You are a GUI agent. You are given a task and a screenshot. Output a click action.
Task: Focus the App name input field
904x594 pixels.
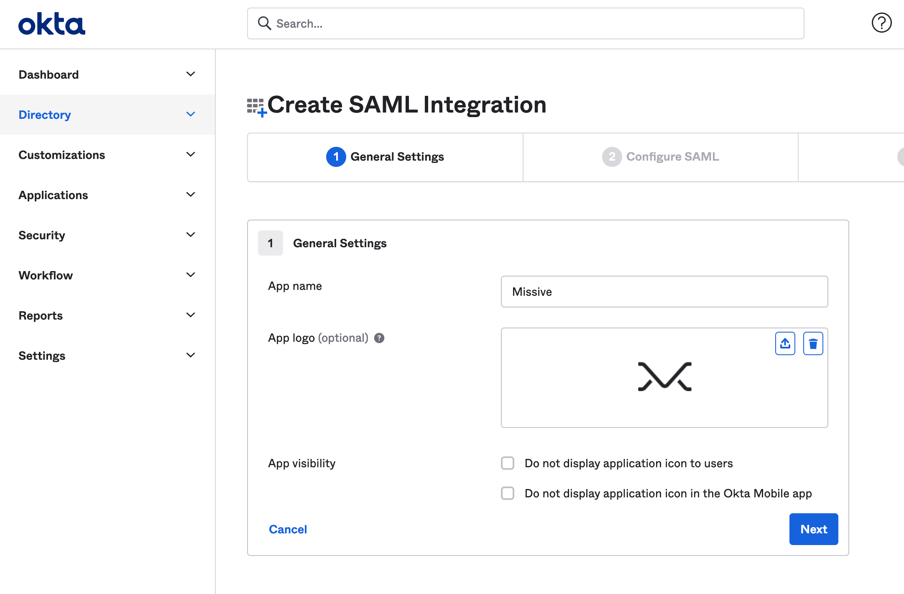(664, 292)
